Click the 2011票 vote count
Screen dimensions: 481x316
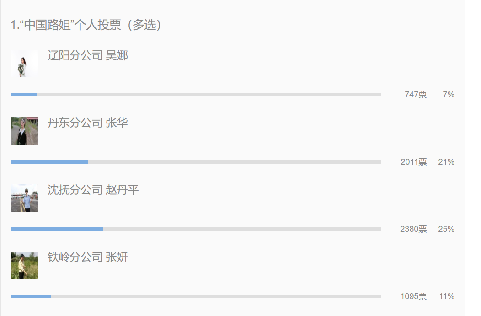tap(414, 162)
